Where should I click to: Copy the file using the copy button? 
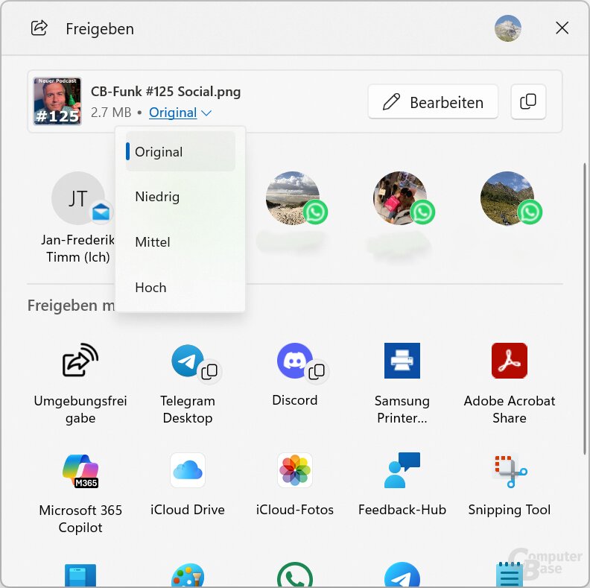[x=528, y=101]
